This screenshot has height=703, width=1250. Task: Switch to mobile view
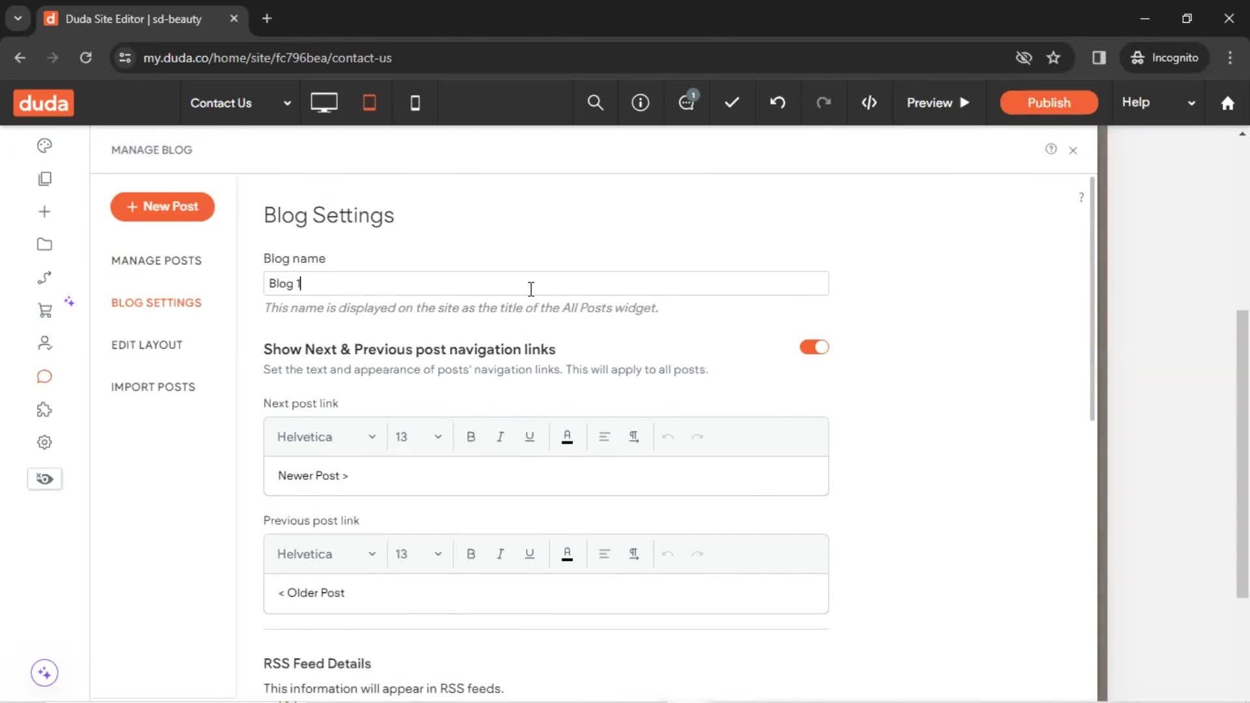[x=415, y=103]
